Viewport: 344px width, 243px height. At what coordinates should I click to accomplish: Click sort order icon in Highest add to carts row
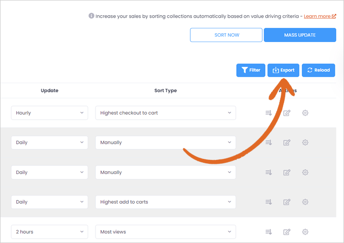[x=269, y=202]
